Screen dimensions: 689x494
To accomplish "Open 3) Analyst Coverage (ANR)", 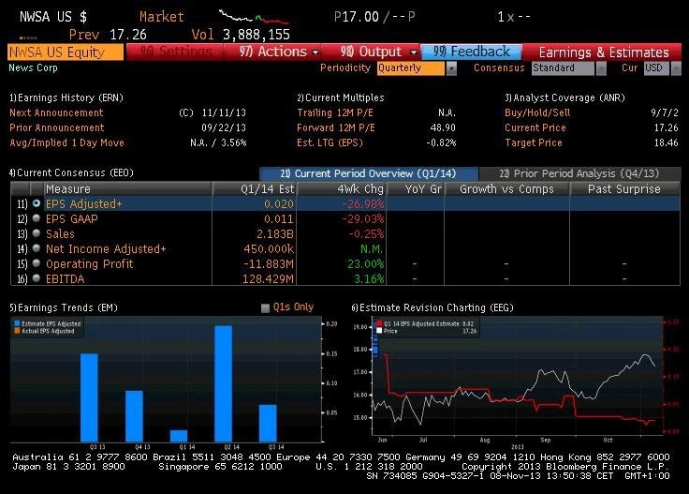I will point(564,97).
